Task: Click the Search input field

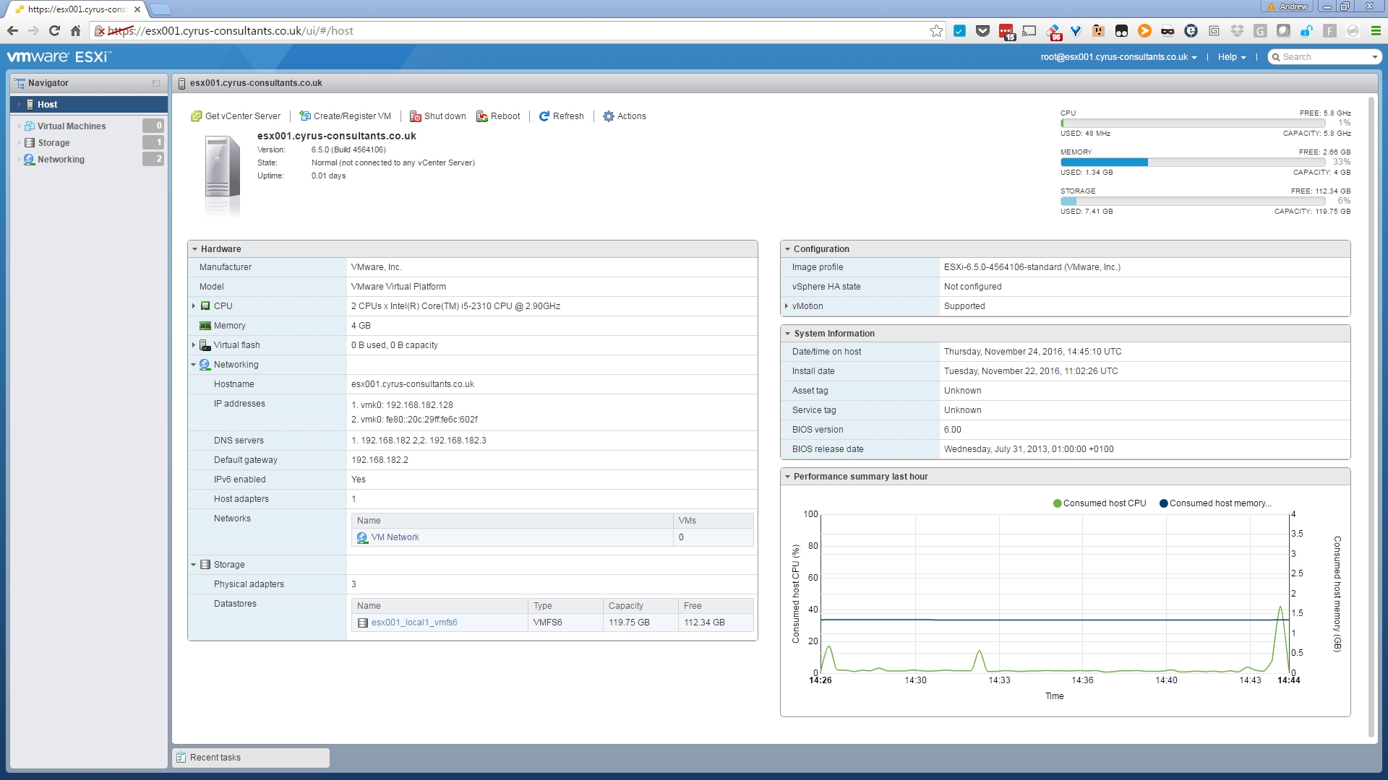Action: click(x=1326, y=57)
